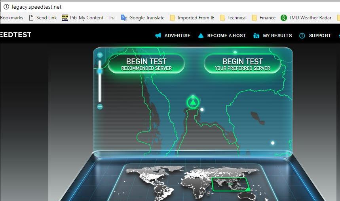Viewport: 340px width, 201px height.
Task: Begin test with the recommended server
Action: click(146, 64)
